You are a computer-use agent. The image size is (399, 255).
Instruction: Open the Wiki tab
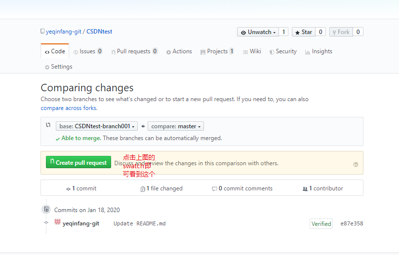252,51
